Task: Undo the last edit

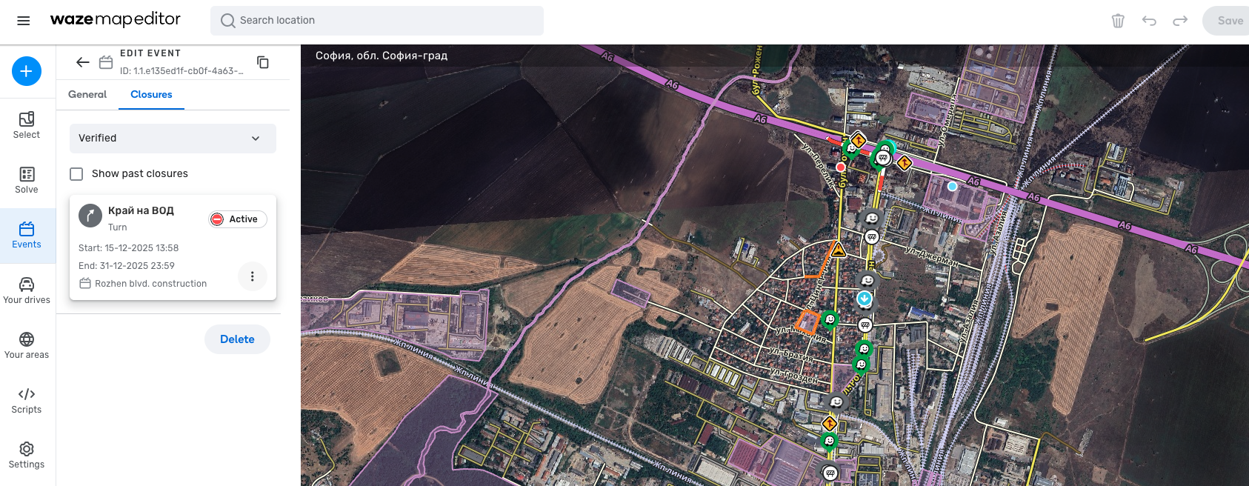Action: click(x=1149, y=21)
